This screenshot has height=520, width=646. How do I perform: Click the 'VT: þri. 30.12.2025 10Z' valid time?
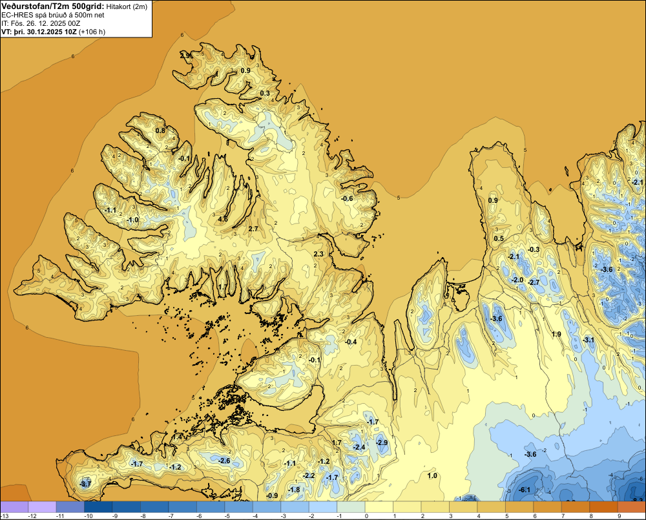[39, 32]
